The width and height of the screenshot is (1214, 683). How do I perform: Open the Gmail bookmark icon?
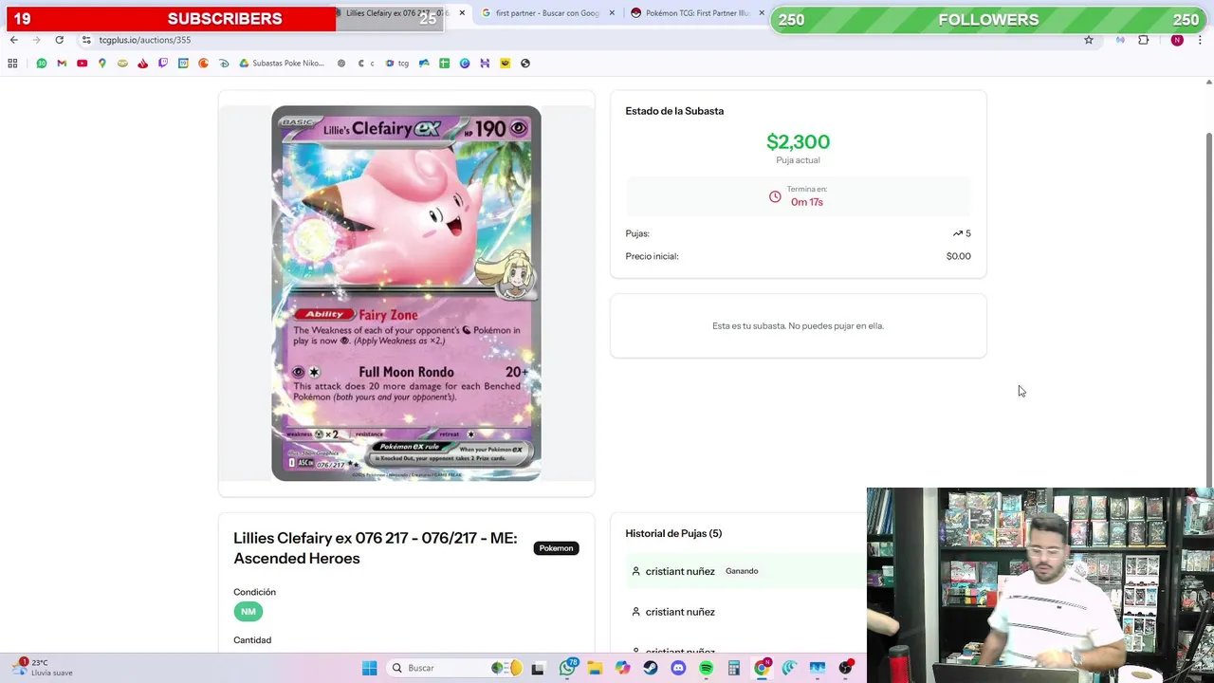(x=62, y=64)
